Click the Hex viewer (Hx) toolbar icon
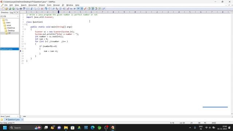 click(71, 9)
